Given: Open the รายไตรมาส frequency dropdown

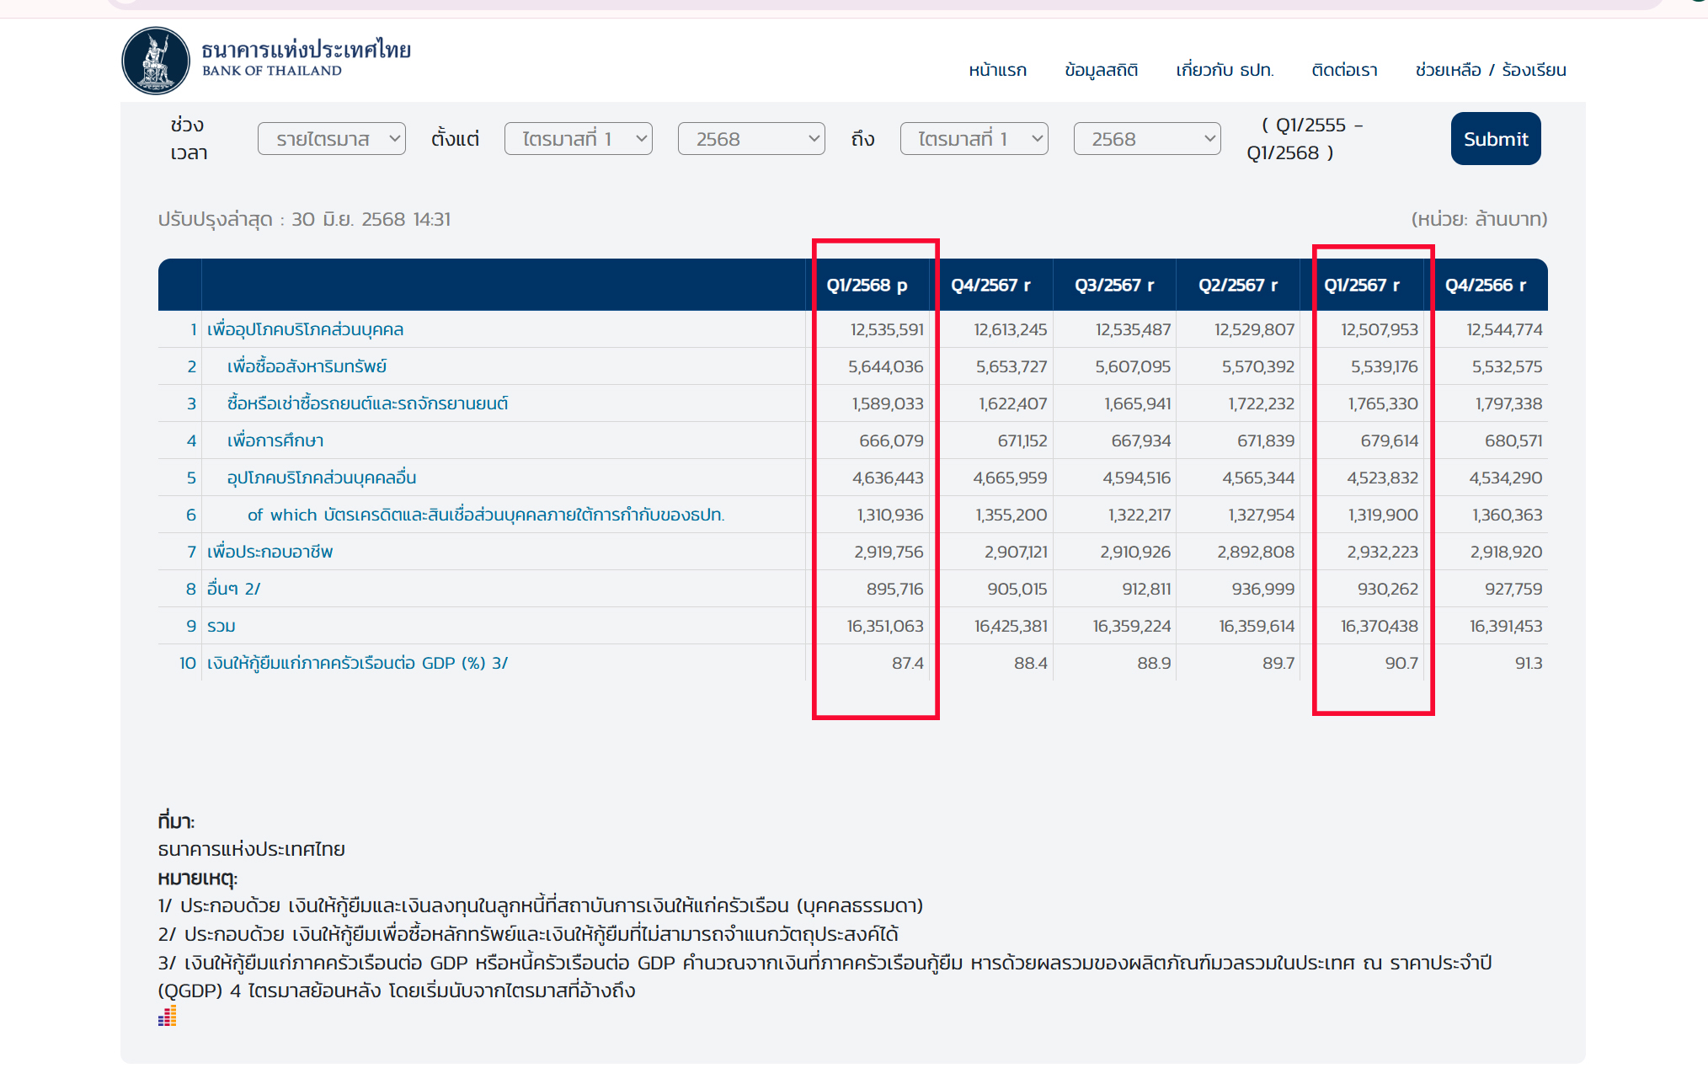Looking at the screenshot, I should (x=331, y=139).
